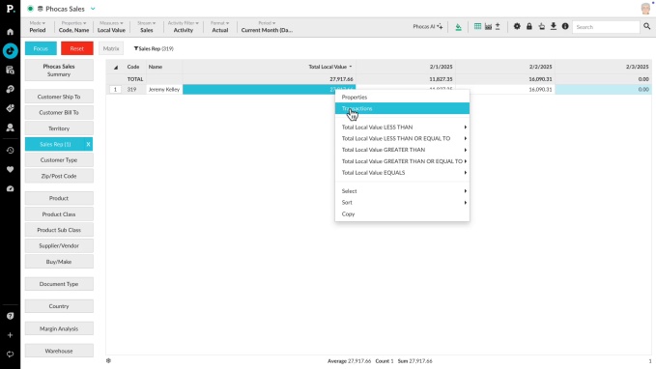Open Phocas Sales Summary button
The height and width of the screenshot is (369, 656).
click(x=59, y=71)
